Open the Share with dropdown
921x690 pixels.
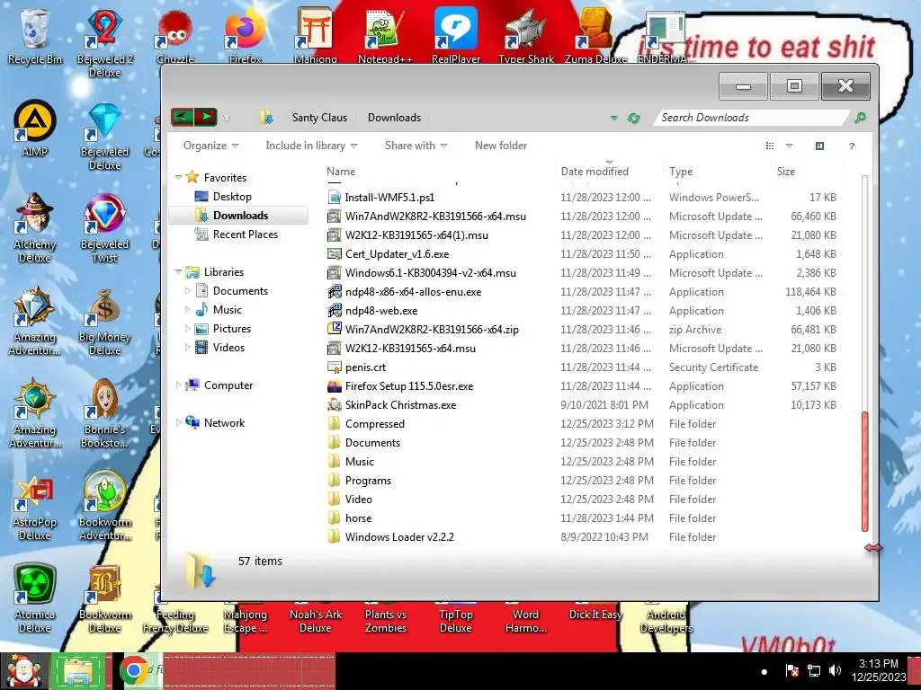tap(416, 146)
